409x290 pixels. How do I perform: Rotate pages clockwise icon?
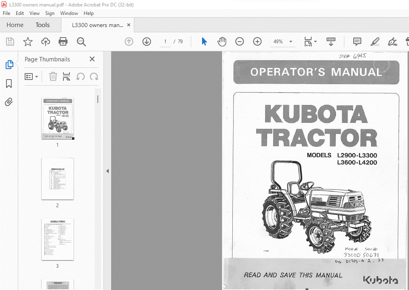click(94, 77)
